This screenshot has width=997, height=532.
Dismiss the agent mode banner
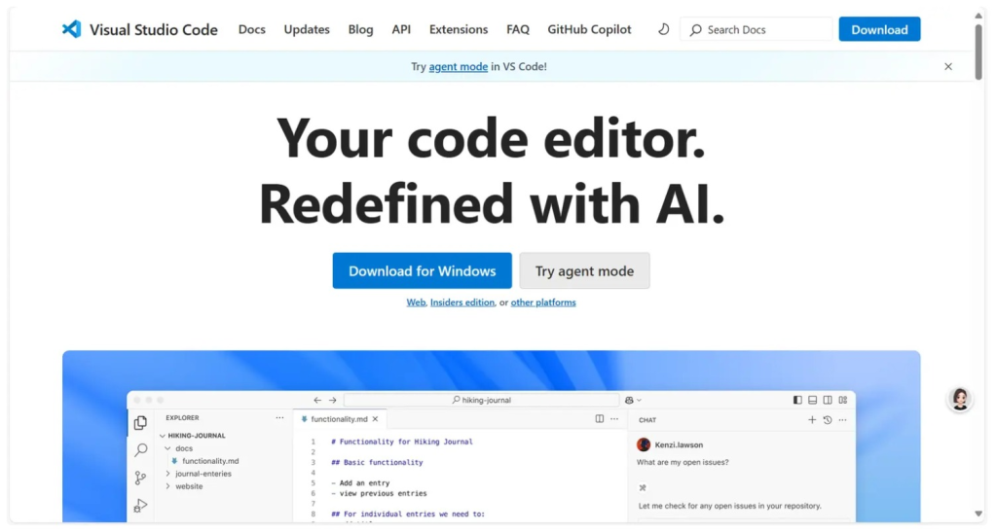[x=948, y=67]
